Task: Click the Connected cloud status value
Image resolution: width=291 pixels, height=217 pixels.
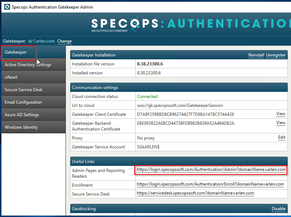Action: coord(147,97)
